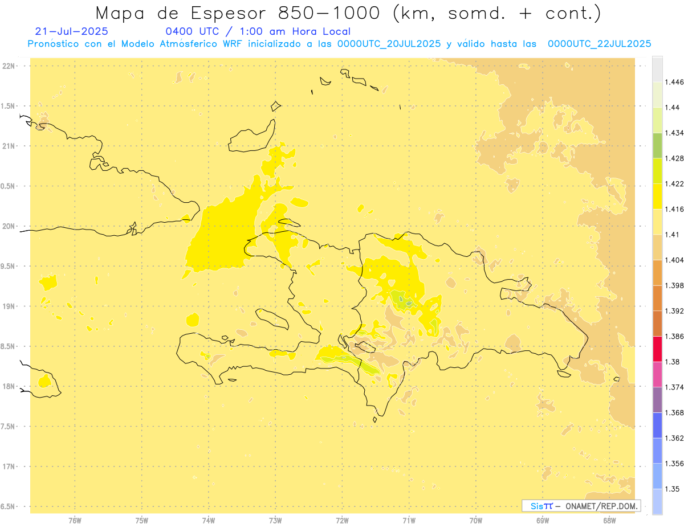Select the '0400 UTC / 1:00 am Hora Local' text
Screen dimensions: 684x528
point(258,31)
